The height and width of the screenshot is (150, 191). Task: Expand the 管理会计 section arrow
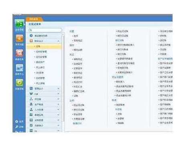click(x=58, y=88)
